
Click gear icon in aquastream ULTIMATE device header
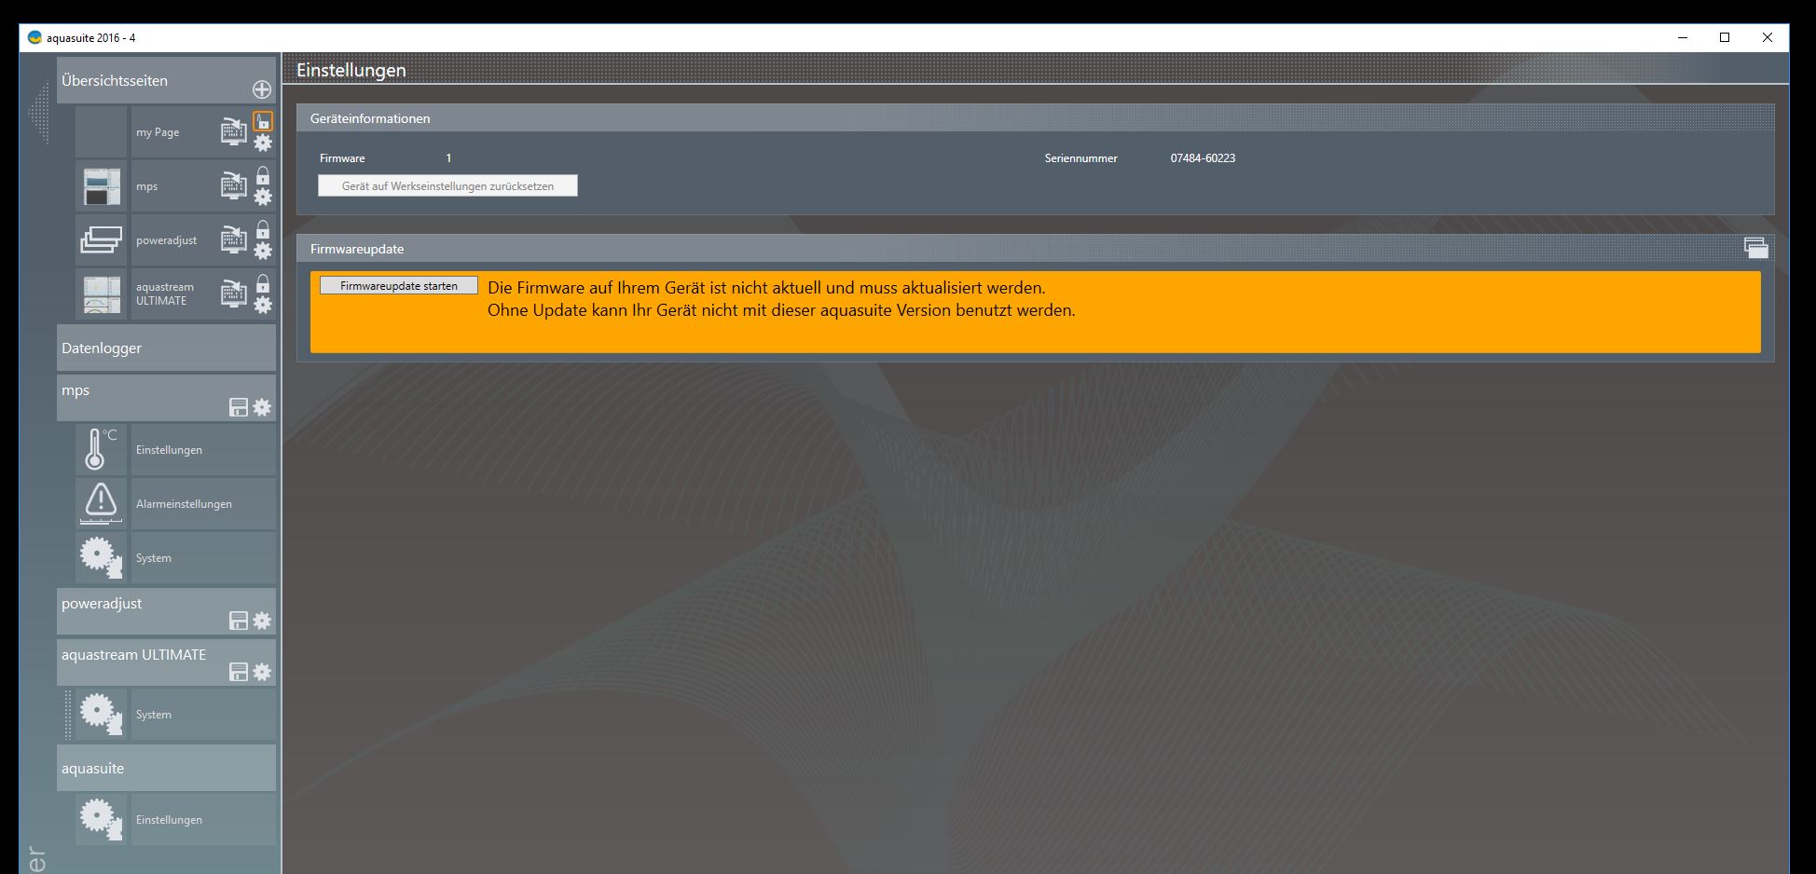(263, 672)
